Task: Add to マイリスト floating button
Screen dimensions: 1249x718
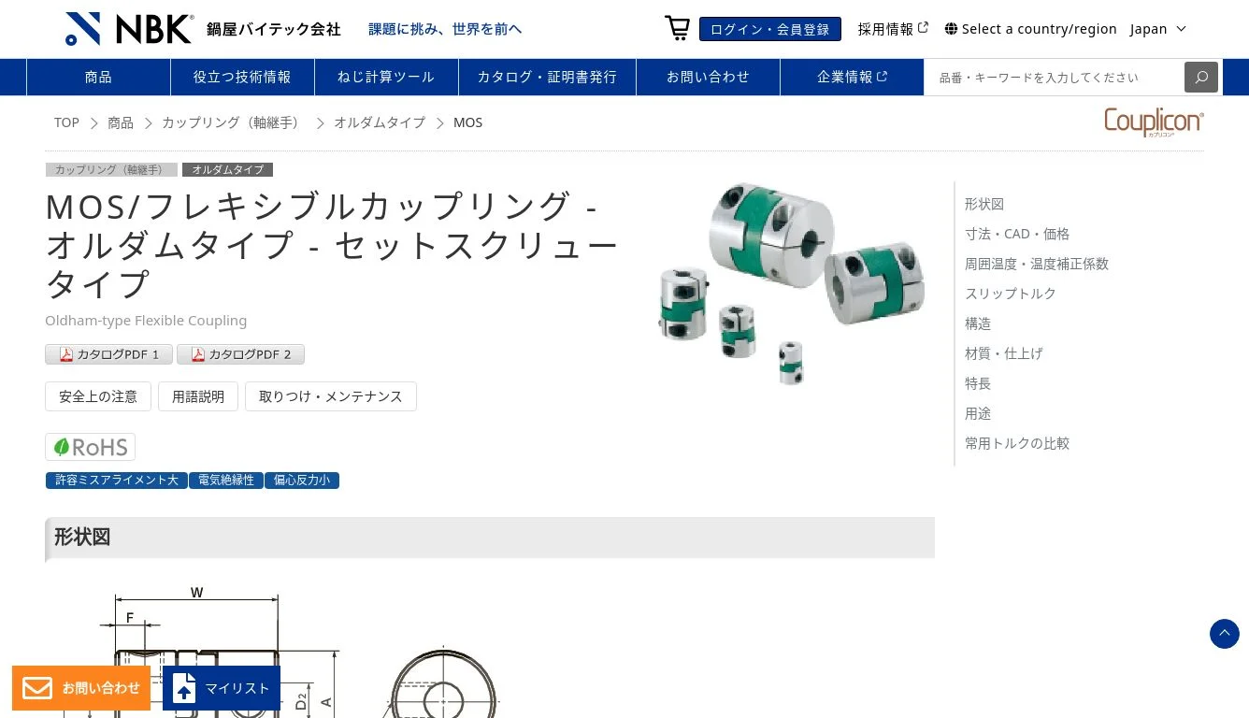Action: point(222,688)
